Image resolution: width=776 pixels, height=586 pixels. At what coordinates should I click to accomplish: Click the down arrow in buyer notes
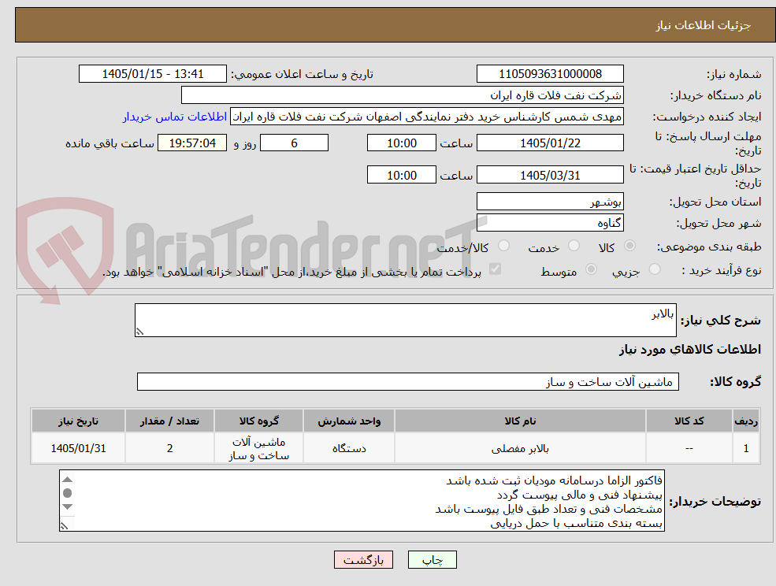[x=68, y=506]
